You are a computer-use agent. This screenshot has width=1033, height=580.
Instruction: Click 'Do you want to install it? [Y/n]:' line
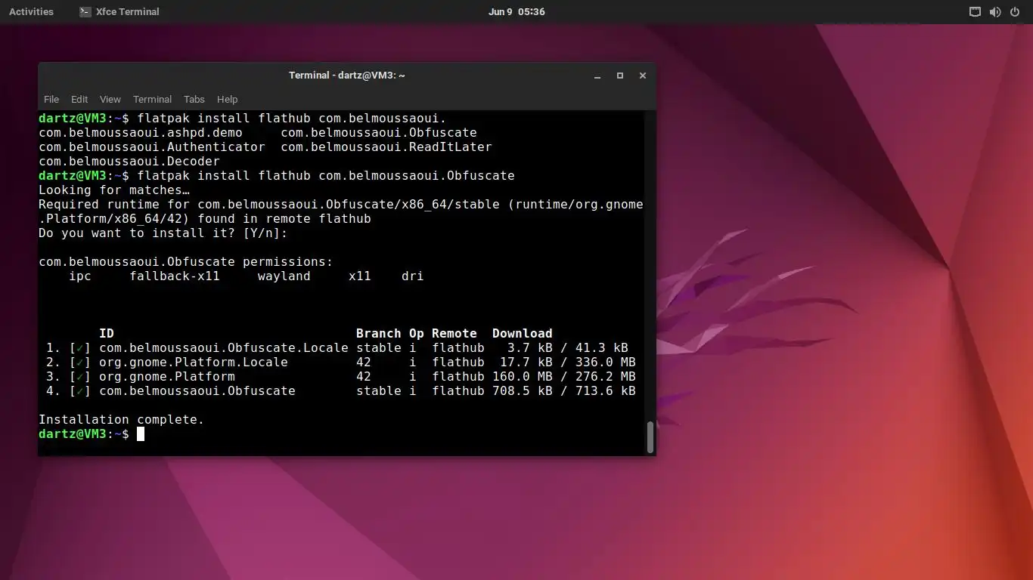[163, 233]
